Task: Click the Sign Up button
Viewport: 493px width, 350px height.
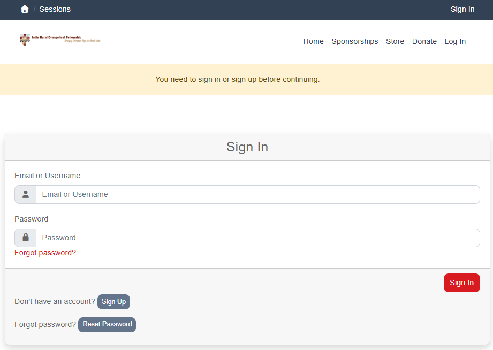Action: (113, 302)
